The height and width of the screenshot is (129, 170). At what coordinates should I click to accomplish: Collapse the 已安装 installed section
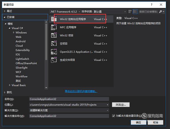5,17
